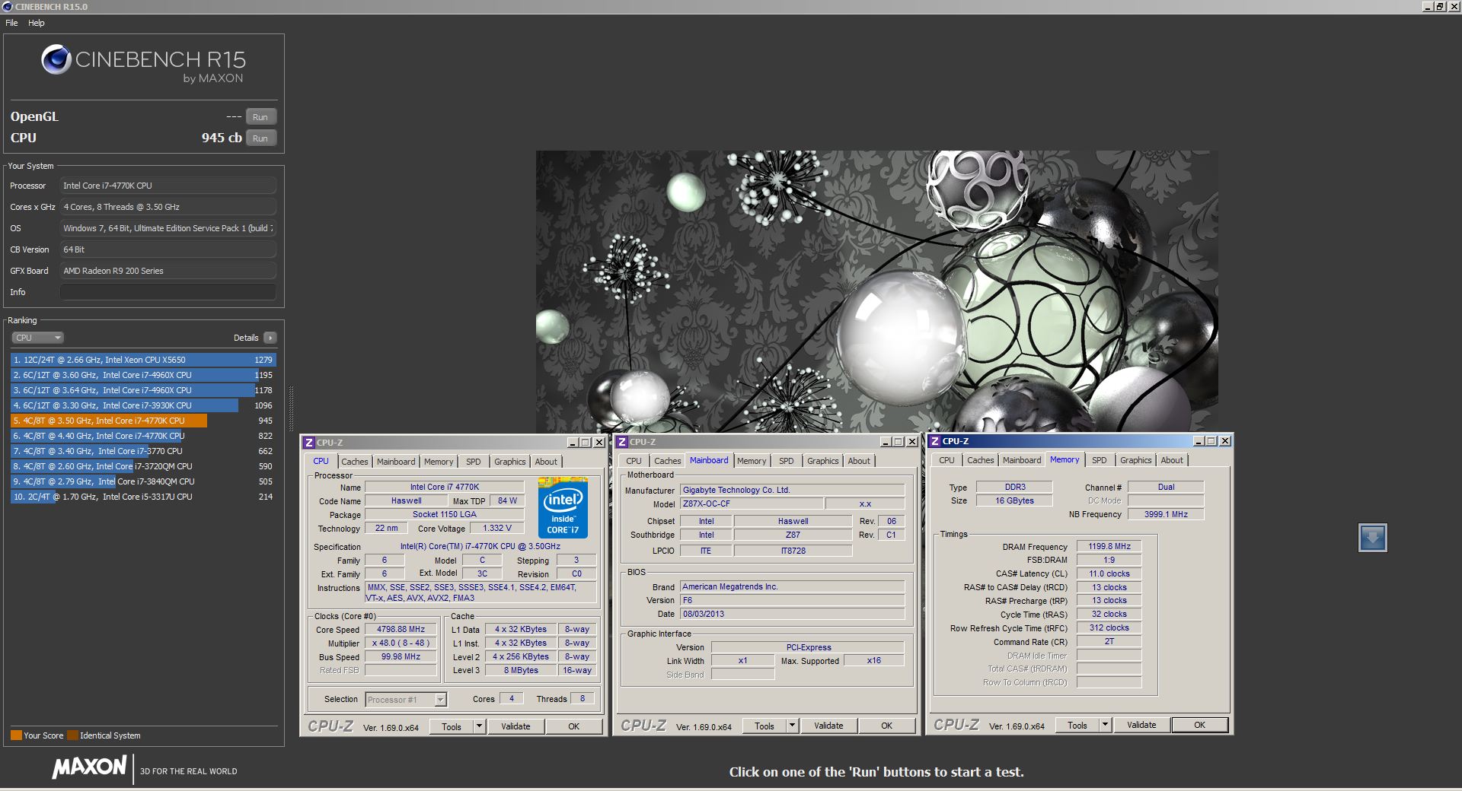Open the Details arrow in Ranking panel

pos(270,338)
